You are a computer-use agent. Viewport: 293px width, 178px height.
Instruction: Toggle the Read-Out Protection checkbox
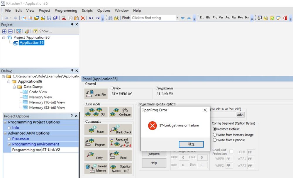click(231, 152)
